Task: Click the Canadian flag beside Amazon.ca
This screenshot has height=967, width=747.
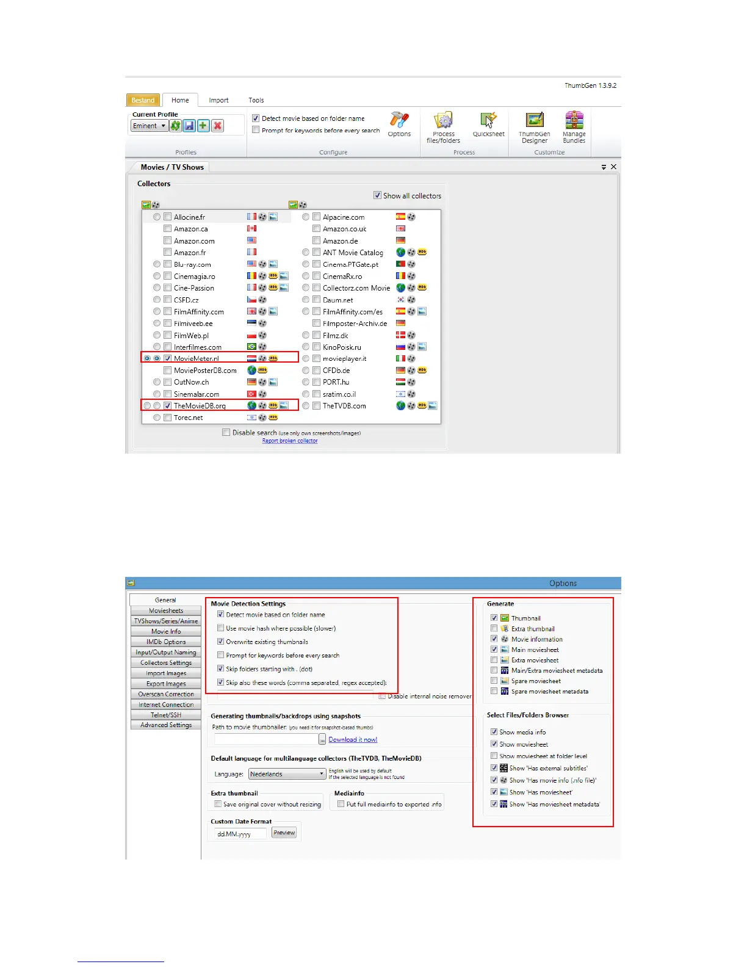Action: [x=251, y=228]
